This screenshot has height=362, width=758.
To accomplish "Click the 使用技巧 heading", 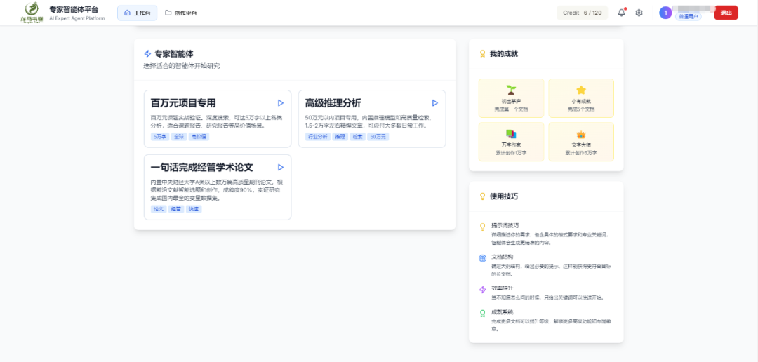I will (x=503, y=196).
